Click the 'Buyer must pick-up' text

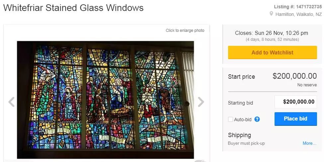(x=246, y=143)
